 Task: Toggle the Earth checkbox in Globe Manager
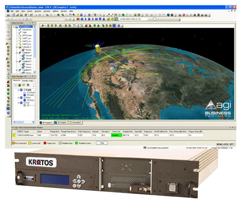[25, 90]
